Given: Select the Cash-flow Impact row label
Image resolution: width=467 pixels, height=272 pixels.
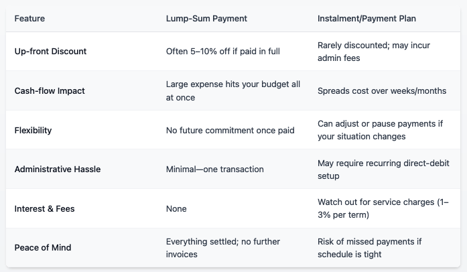Looking at the screenshot, I should (x=50, y=90).
